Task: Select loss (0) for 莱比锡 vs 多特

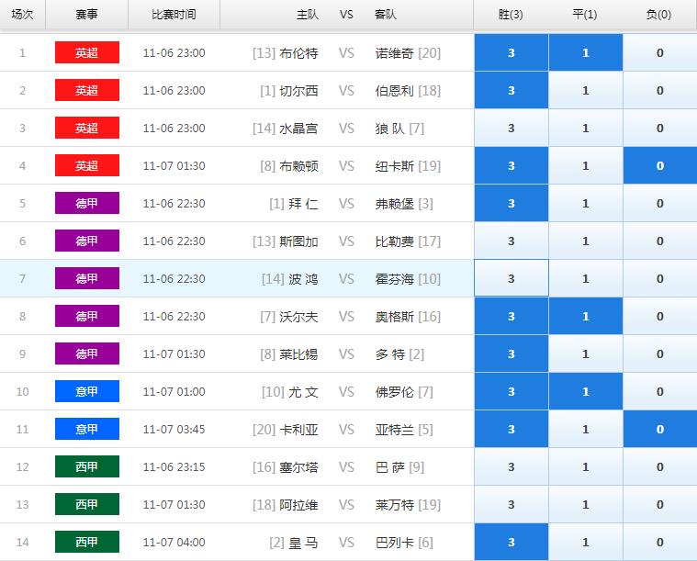Action: point(659,353)
